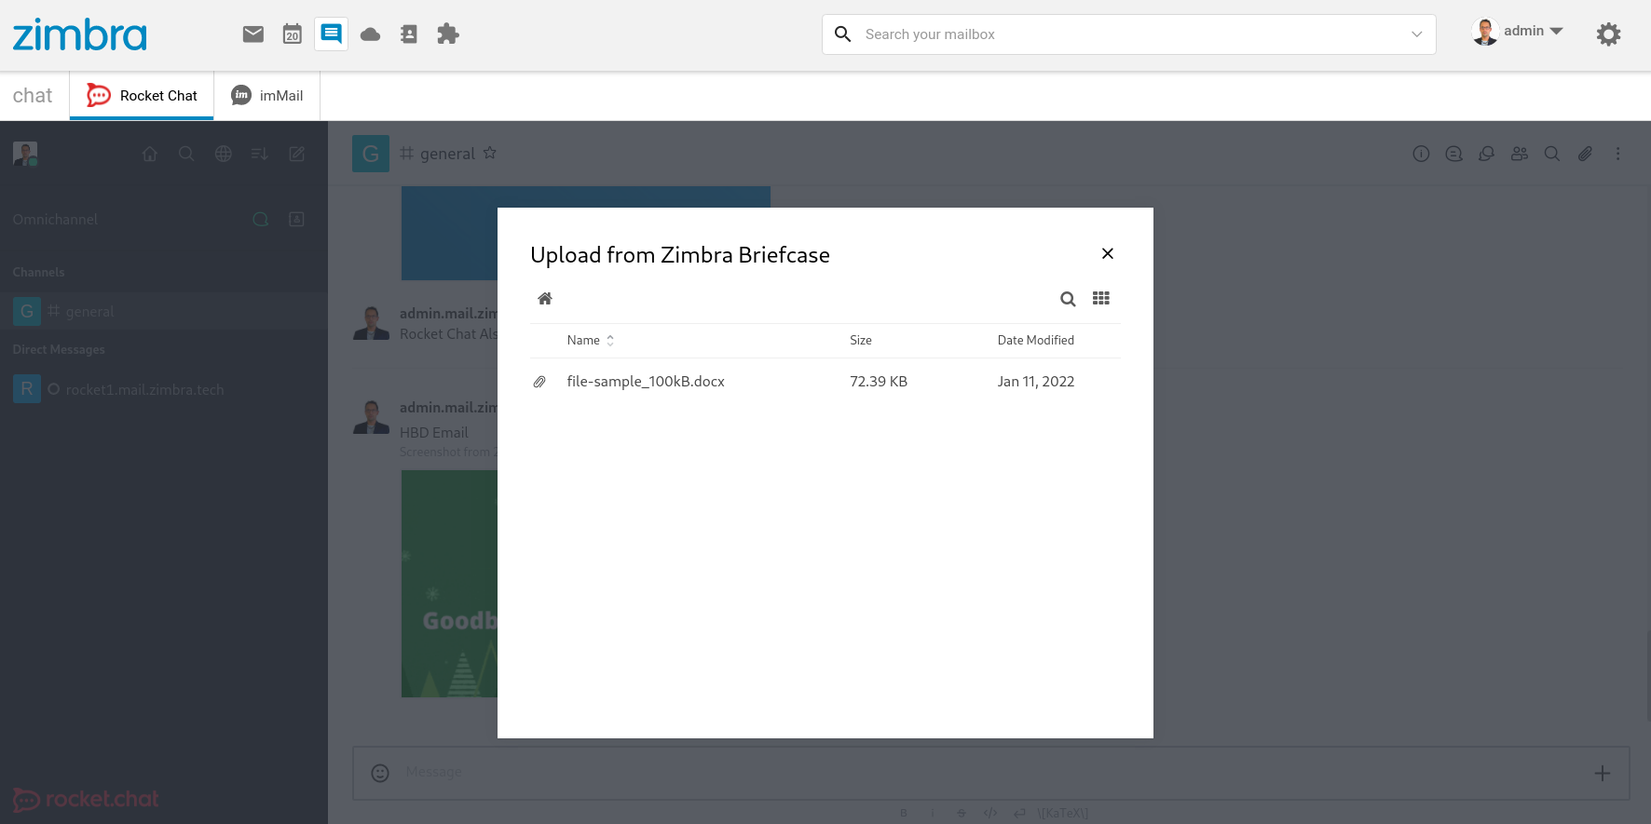Open the green Goodbye image thumbnail
Screen dimensions: 1651x824
[449, 584]
